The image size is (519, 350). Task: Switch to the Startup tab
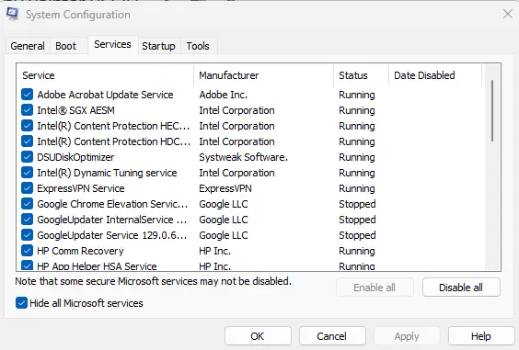coord(158,46)
